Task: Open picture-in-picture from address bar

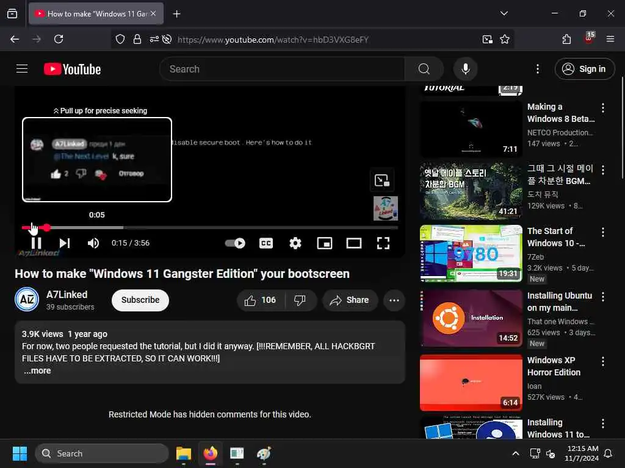Action: [487, 39]
